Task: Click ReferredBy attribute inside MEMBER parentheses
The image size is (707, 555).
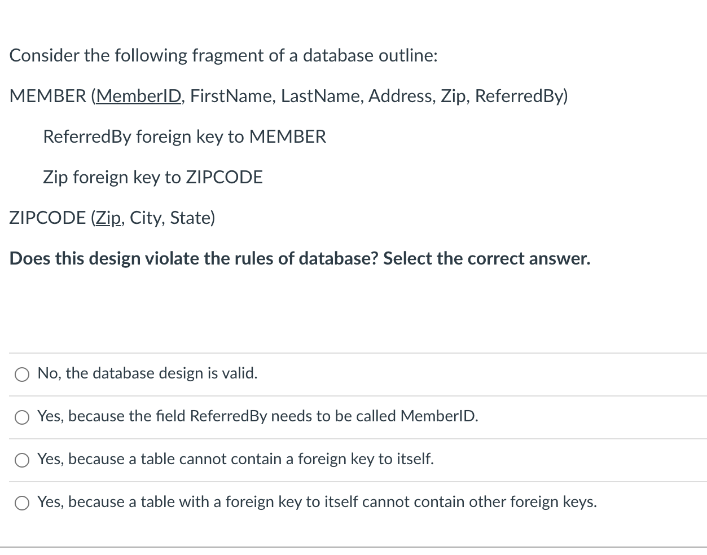Action: 519,96
